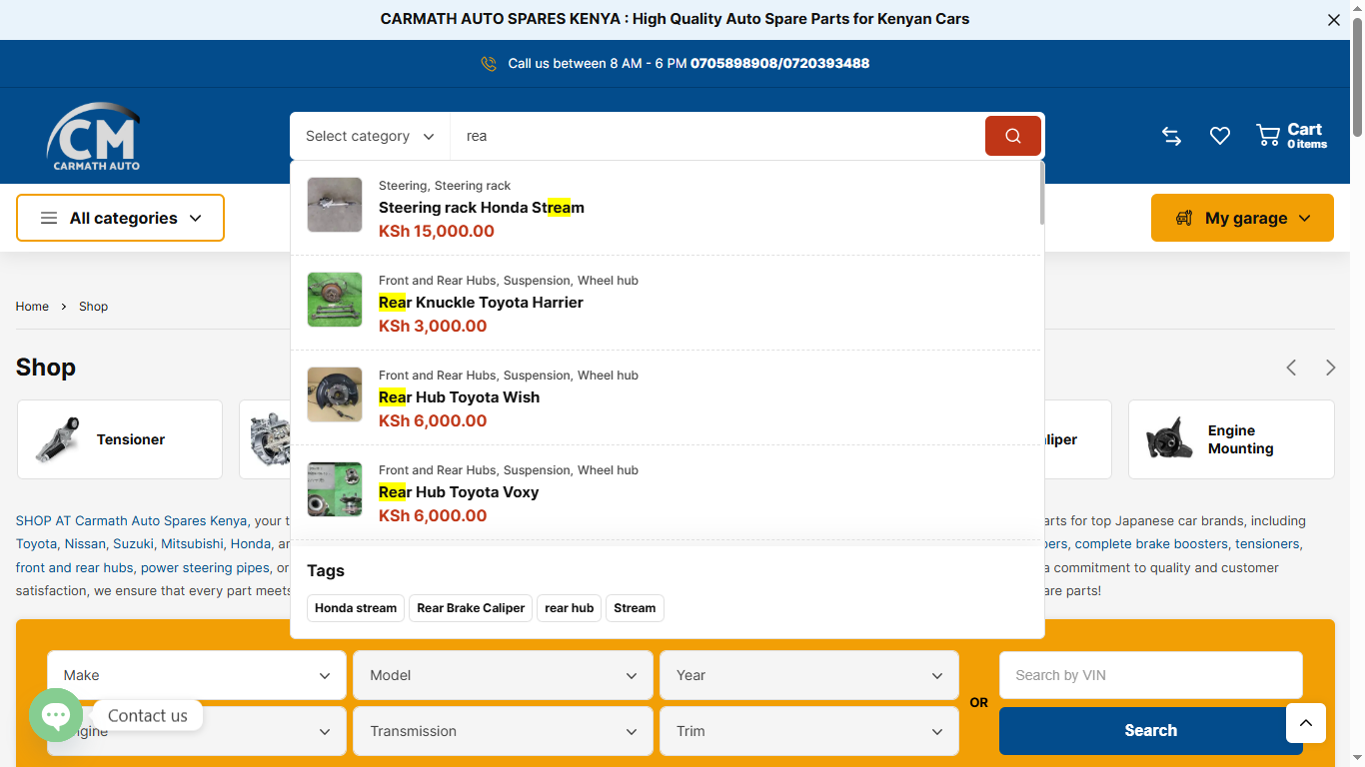Go to next category carousel arrow
Screen dimensions: 1365x767
point(1330,368)
